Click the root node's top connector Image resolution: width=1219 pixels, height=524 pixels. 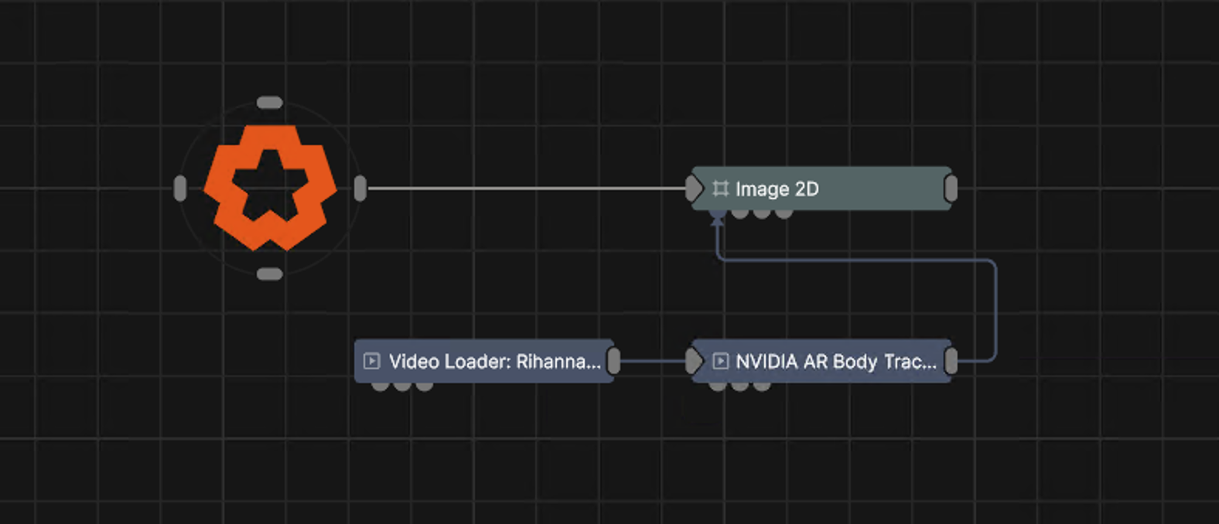click(269, 102)
